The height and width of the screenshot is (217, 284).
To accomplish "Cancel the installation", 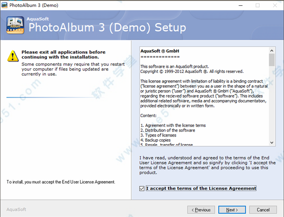I will tap(263, 210).
